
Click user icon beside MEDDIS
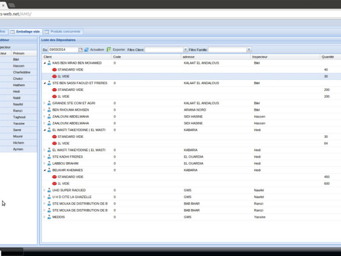pyautogui.click(x=49, y=217)
